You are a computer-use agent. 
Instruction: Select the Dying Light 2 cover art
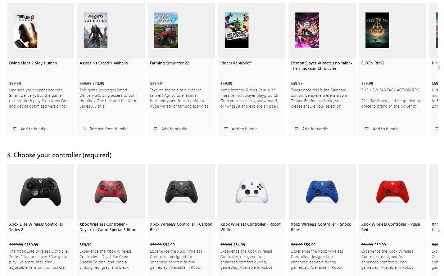[x=26, y=30]
